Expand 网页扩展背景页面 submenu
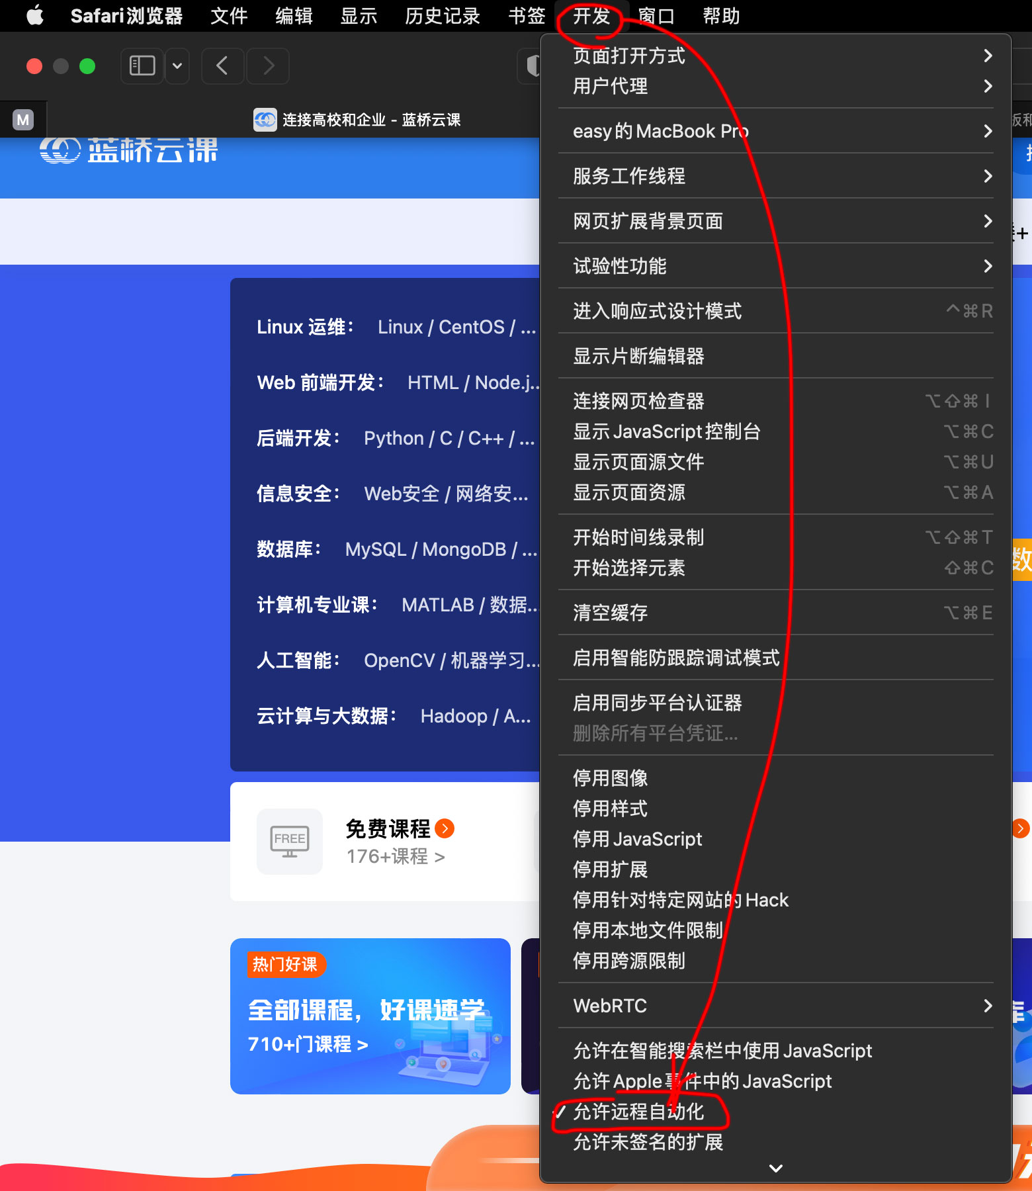This screenshot has width=1032, height=1191. (776, 221)
